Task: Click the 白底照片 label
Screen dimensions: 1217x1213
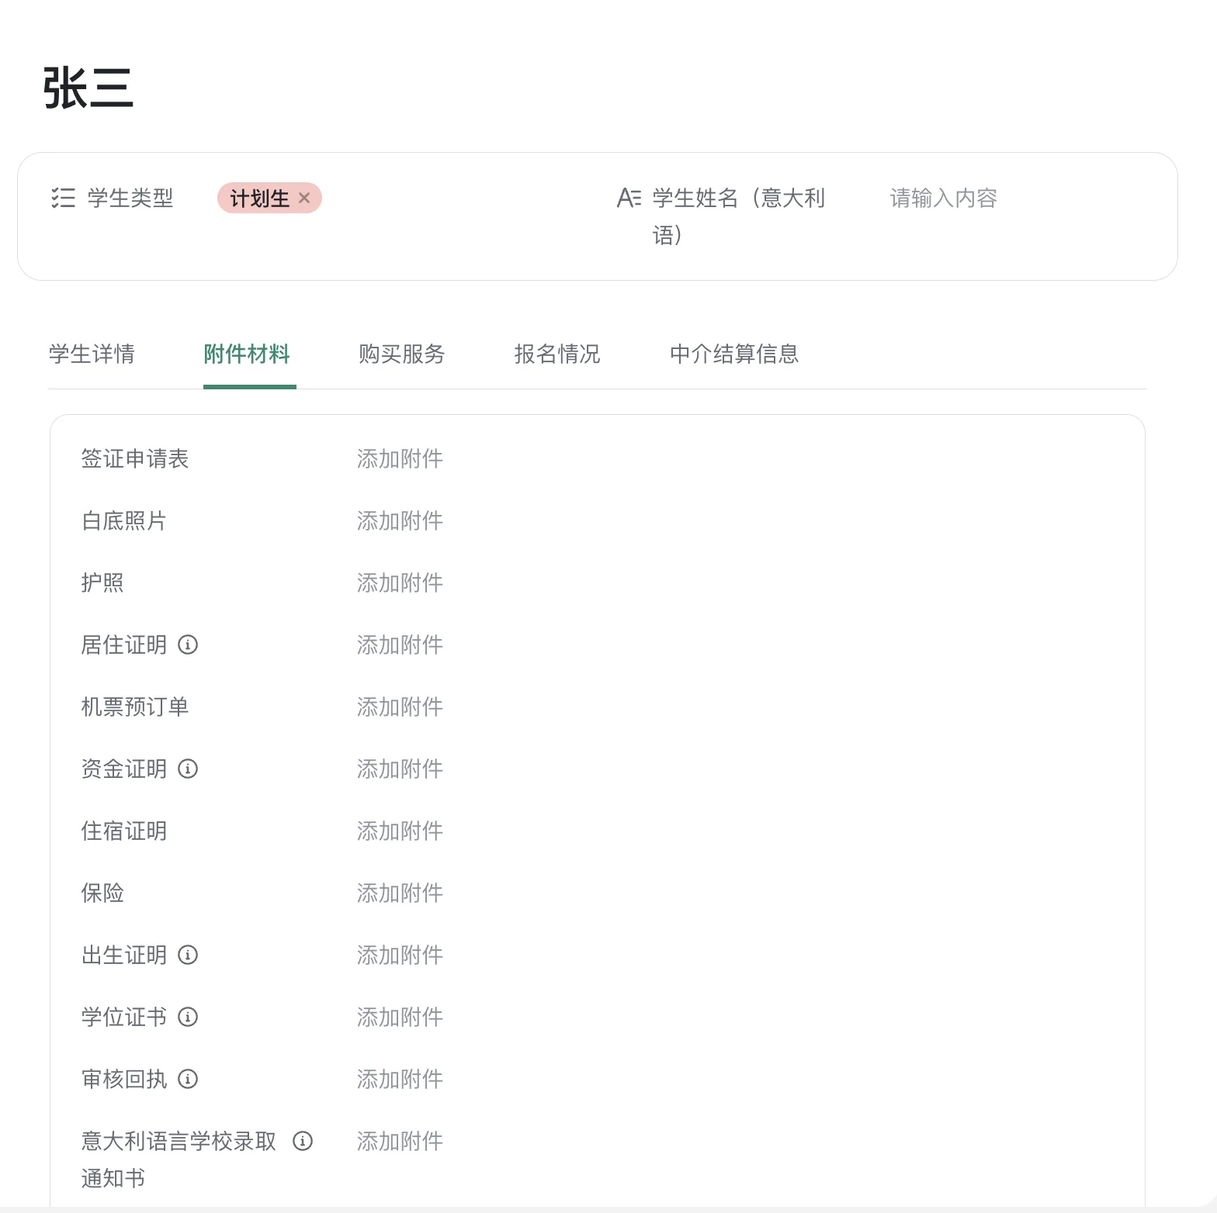Action: [x=124, y=520]
